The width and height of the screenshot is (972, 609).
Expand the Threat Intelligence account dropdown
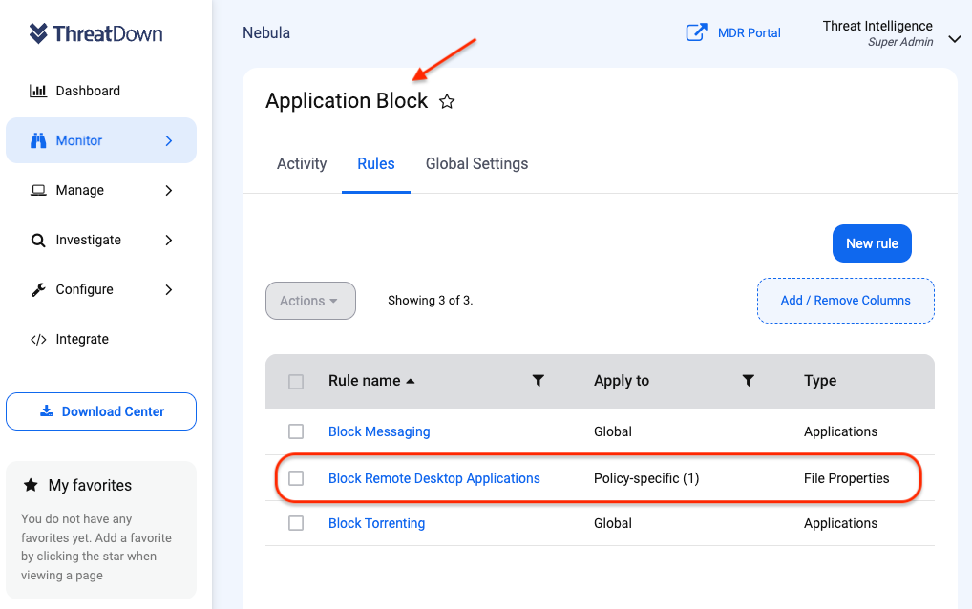tap(955, 39)
